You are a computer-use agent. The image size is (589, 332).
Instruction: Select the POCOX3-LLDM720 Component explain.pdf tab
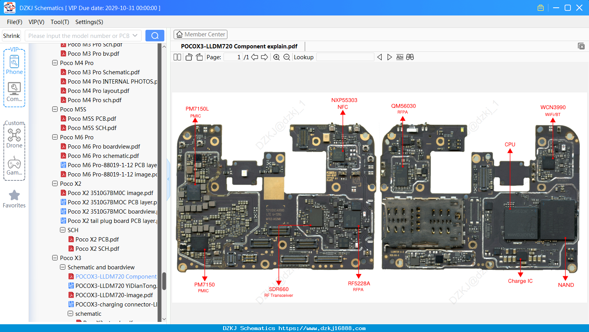coord(239,46)
